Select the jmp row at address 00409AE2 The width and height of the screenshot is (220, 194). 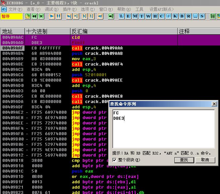coord(55,112)
